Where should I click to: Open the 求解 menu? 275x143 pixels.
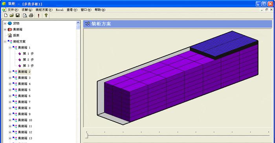27,10
